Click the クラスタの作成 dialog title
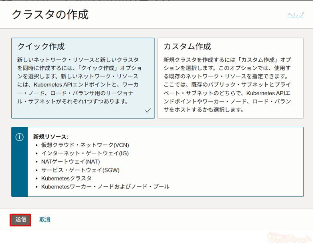Image resolution: width=313 pixels, height=244 pixels. pos(50,14)
